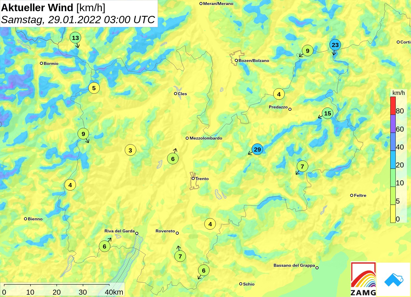This screenshot has width=411, height=297.
Task: Click the 'Feltre' label
Action: point(360,195)
